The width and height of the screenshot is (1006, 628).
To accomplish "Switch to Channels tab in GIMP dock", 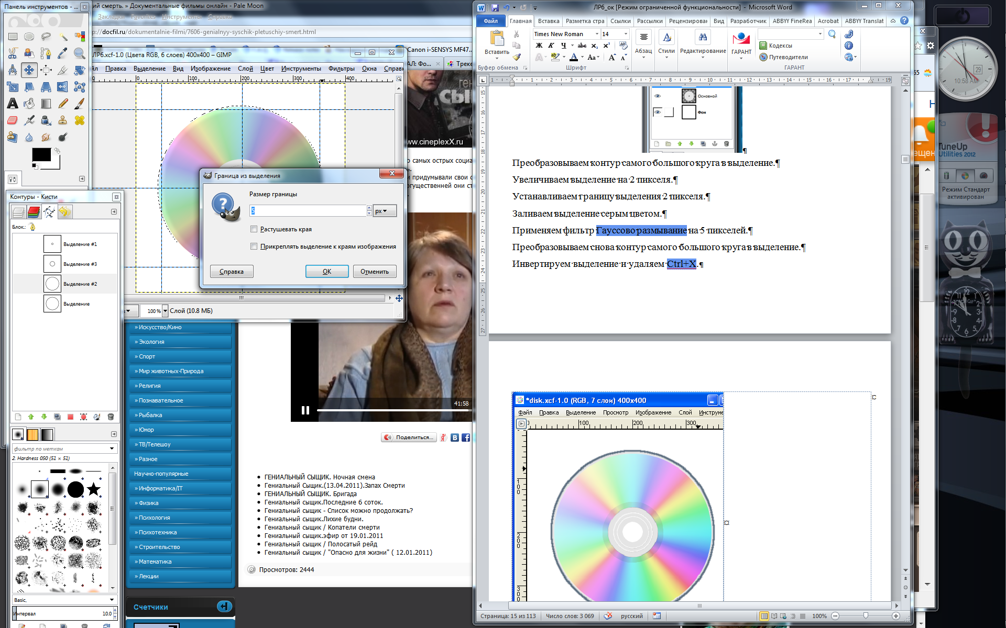I will [34, 212].
